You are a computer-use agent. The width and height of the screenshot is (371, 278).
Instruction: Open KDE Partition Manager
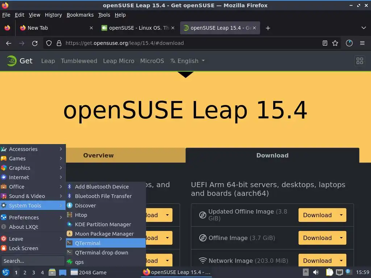click(106, 224)
